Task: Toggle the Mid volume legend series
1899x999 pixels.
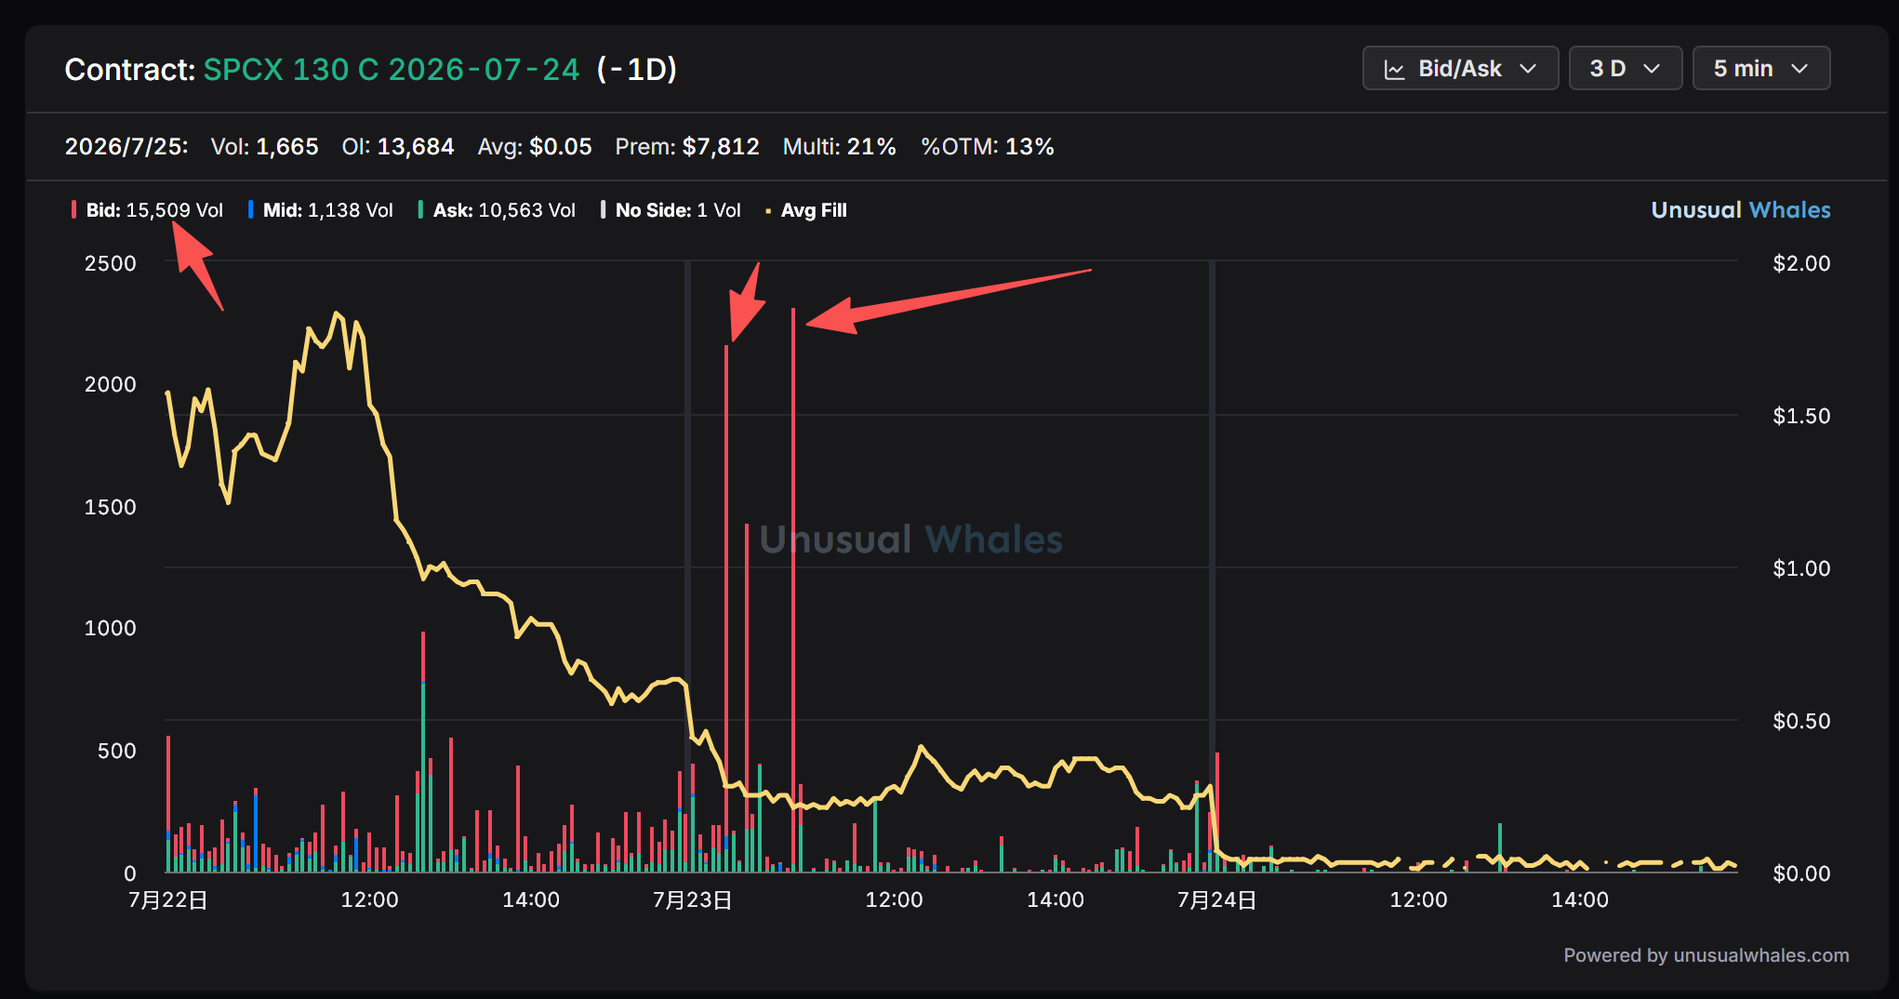Action: pos(321,210)
